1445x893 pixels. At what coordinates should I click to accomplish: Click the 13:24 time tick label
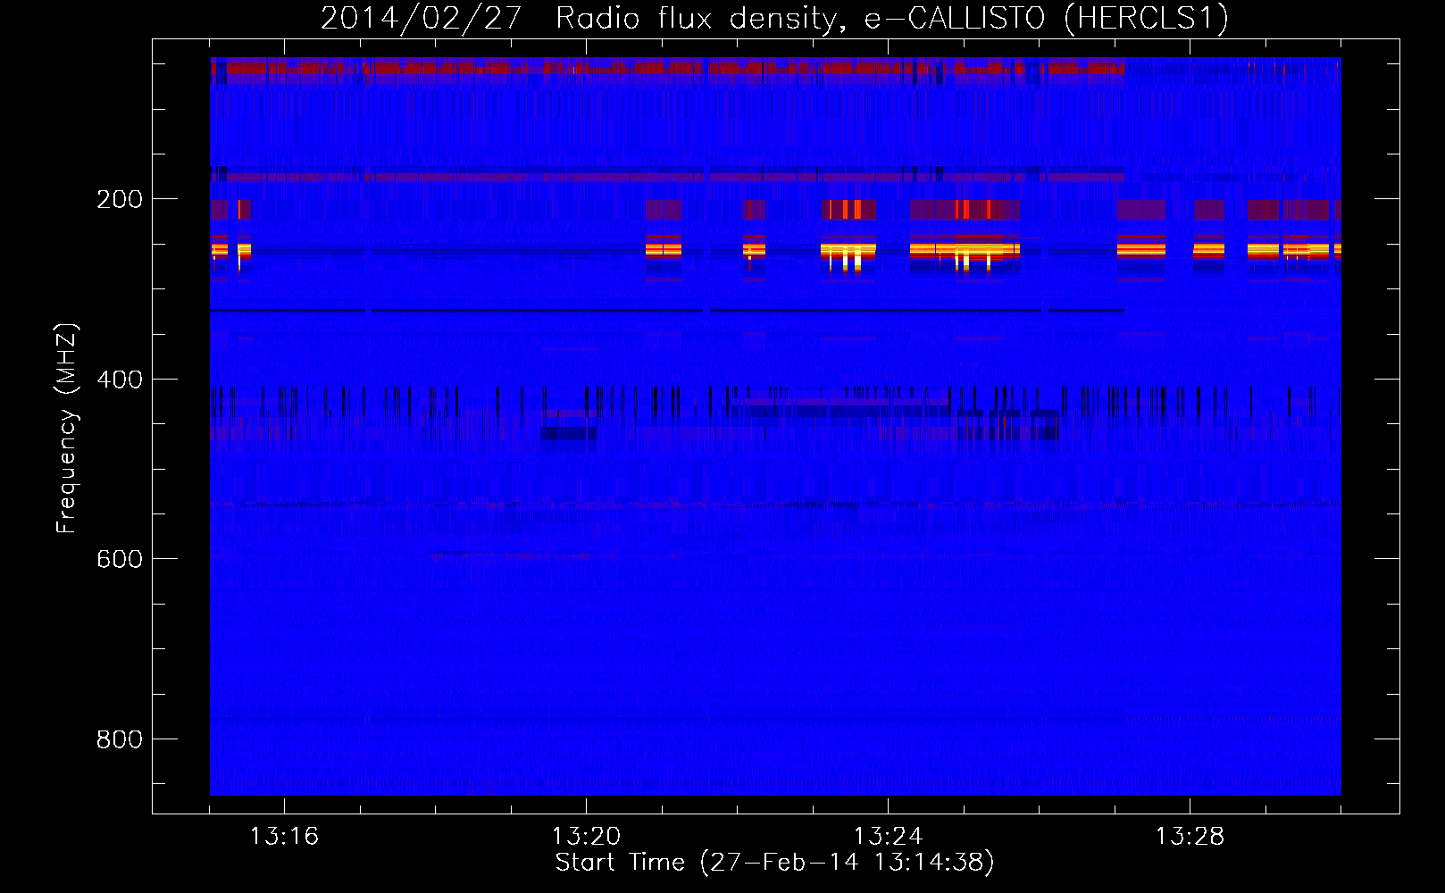[888, 837]
